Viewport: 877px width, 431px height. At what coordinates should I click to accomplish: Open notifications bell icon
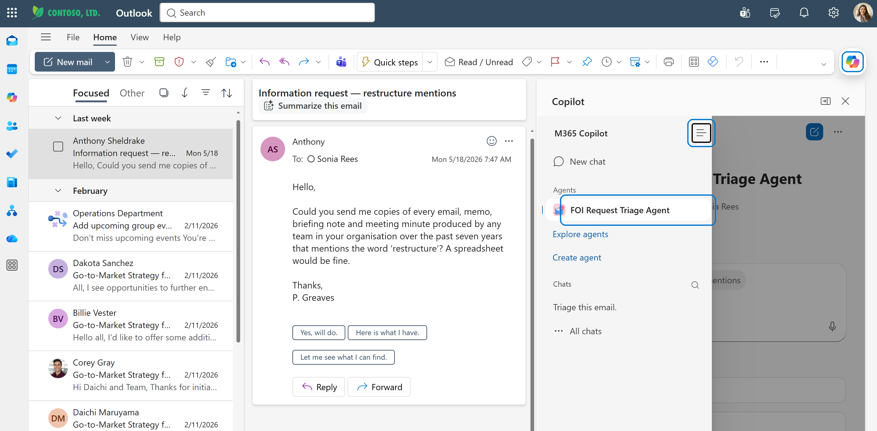[x=804, y=13]
